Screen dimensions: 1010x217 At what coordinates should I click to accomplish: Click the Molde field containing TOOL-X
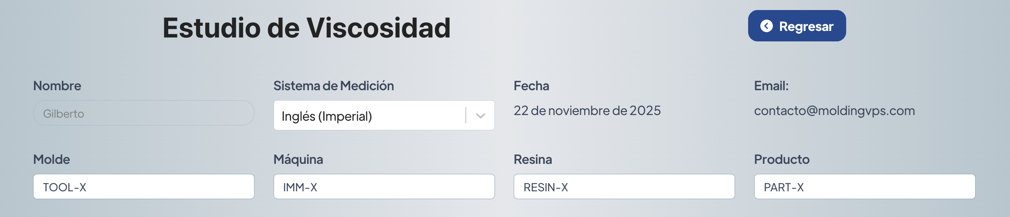(143, 187)
